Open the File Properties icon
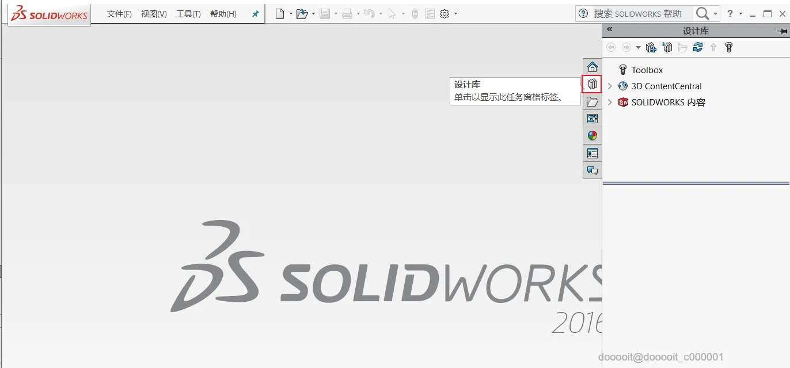Screen dimensions: 790x368 430,14
